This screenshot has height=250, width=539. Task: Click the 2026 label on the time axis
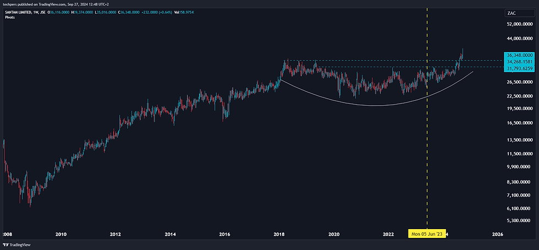[497, 234]
